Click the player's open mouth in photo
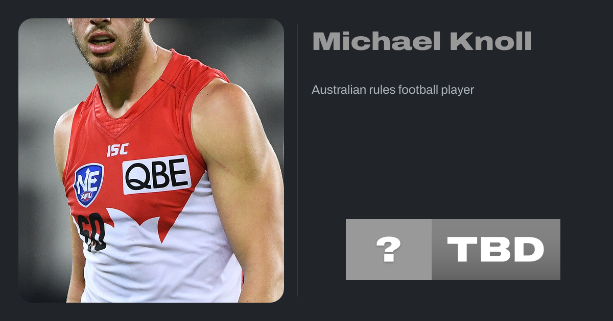 [103, 40]
